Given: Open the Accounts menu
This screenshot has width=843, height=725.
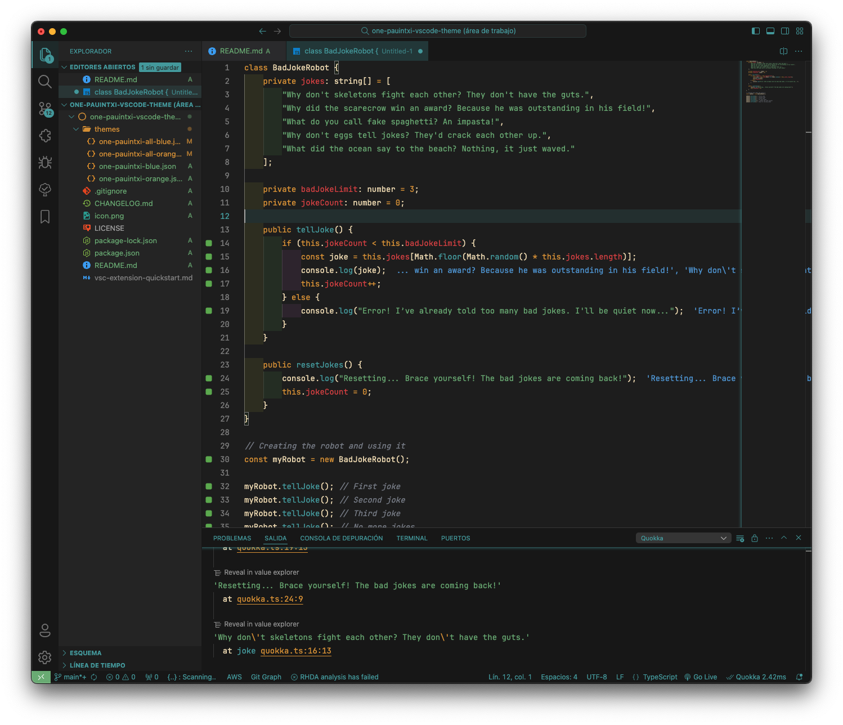Looking at the screenshot, I should 45,630.
